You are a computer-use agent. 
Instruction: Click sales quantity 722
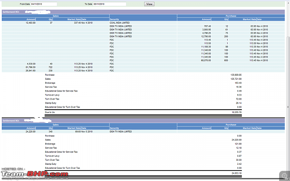tap(50, 67)
